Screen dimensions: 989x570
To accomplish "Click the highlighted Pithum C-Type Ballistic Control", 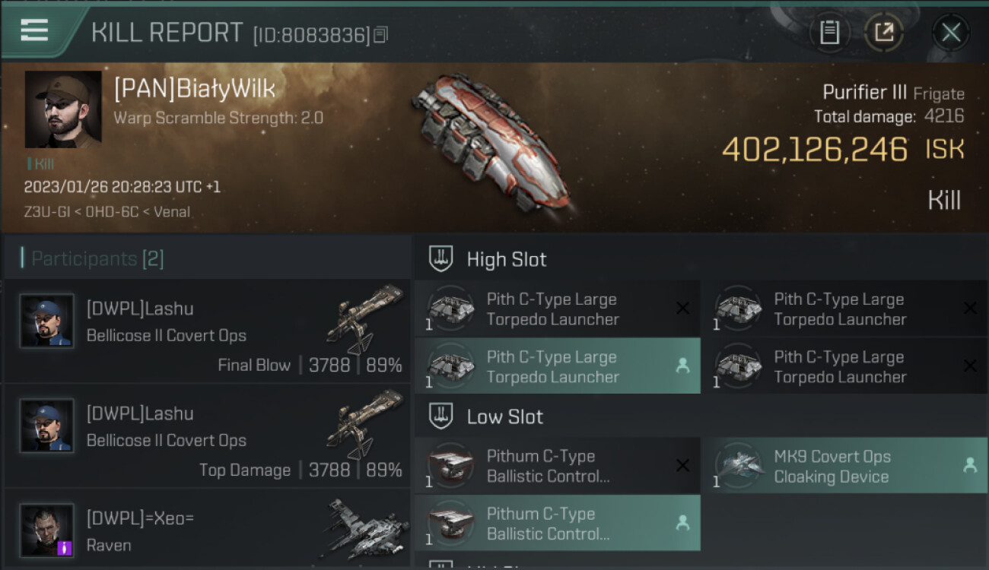I will [558, 524].
